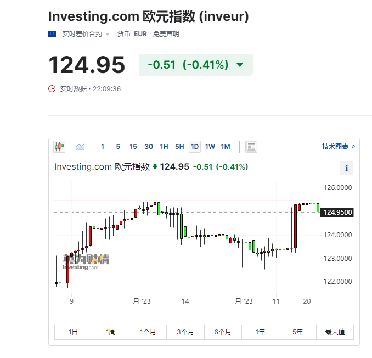The image size is (372, 358).
Task: Click the x-axis date label 9
Action: click(x=71, y=301)
